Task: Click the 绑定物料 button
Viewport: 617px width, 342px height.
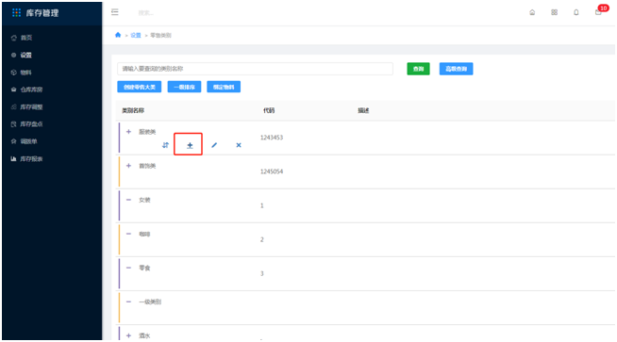Action: 224,87
